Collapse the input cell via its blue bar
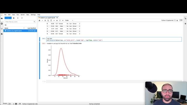This screenshot has height=105, width=187. (40, 39)
